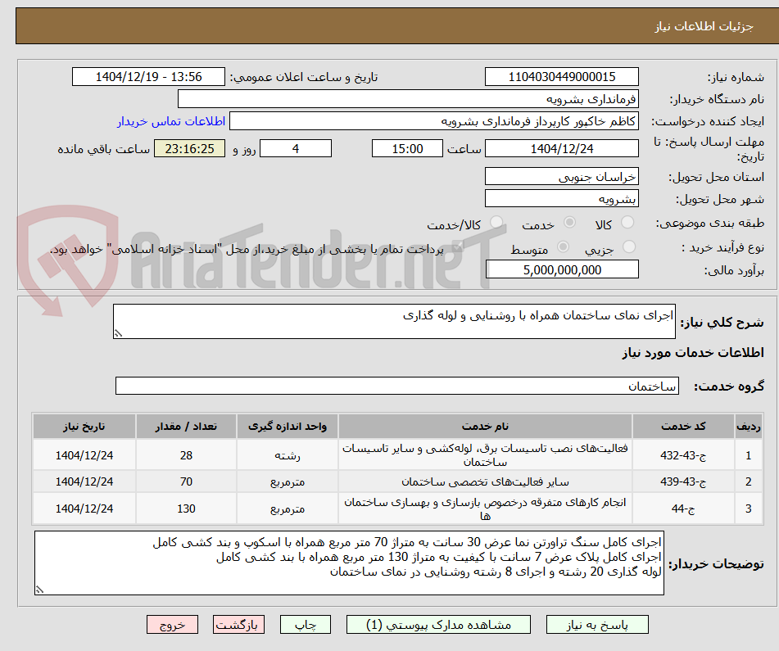Click the service group field ساختمان
Viewport: 779px width, 651px height.
(397, 386)
